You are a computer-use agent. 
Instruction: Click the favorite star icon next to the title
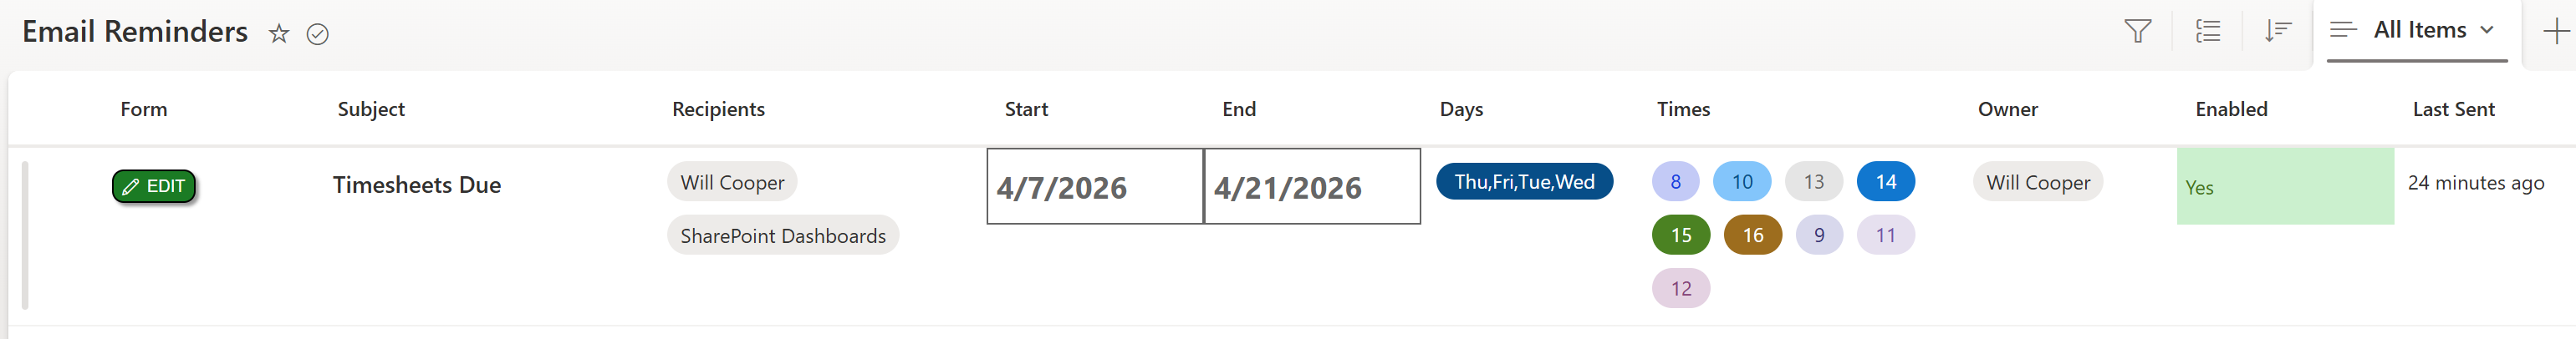pyautogui.click(x=279, y=34)
